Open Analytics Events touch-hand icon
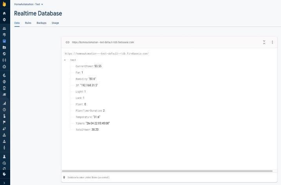This screenshot has height=185, width=281. [x=4, y=116]
